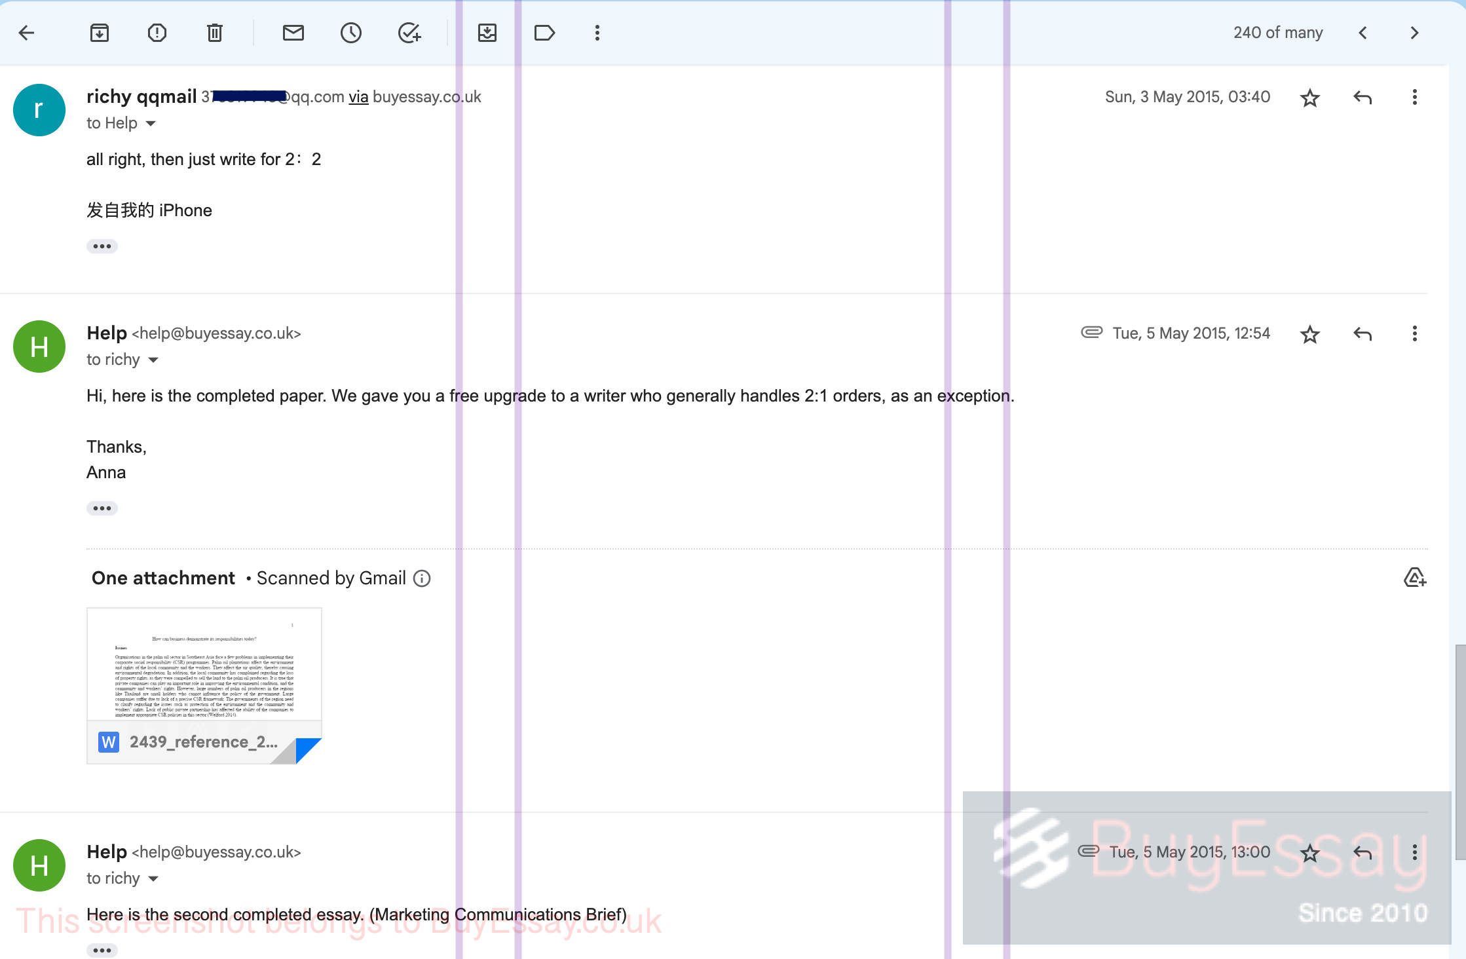Reply to the 12:54 Help message
Image resolution: width=1466 pixels, height=959 pixels.
pyautogui.click(x=1363, y=334)
